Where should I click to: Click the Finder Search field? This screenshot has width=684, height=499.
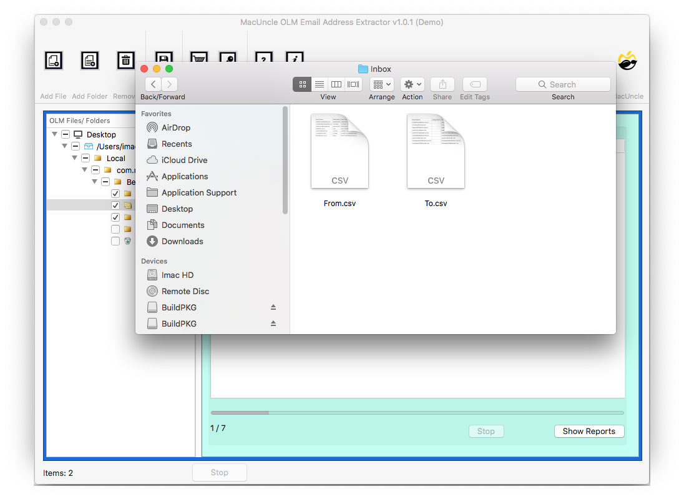[x=563, y=84]
